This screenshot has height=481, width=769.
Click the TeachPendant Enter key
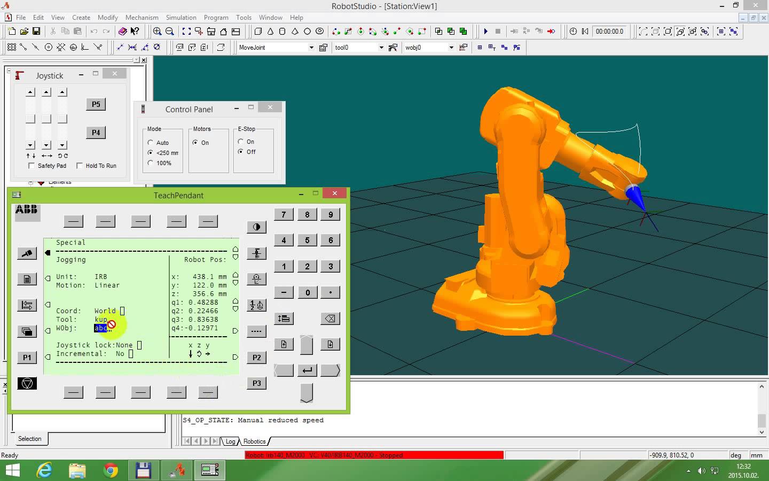point(307,370)
